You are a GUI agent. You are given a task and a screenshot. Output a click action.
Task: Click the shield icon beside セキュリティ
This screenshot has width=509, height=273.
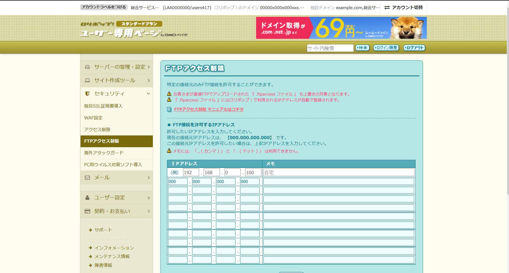click(87, 94)
